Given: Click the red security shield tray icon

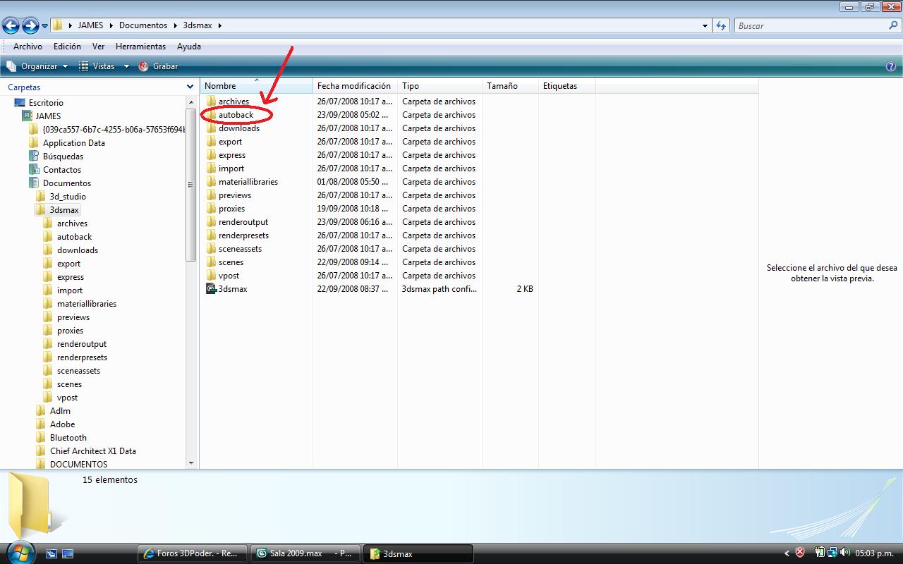Looking at the screenshot, I should (x=800, y=553).
